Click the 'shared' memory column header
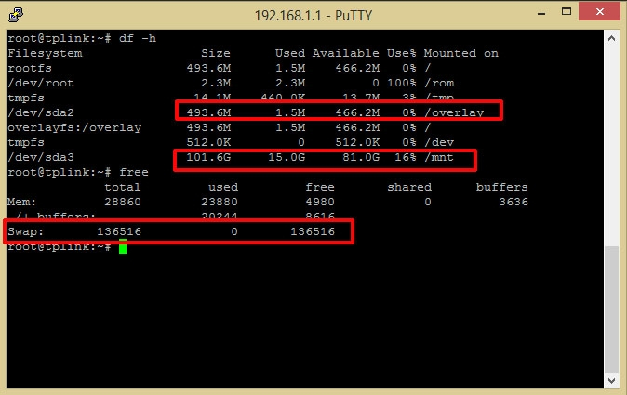627x395 pixels. (x=409, y=187)
